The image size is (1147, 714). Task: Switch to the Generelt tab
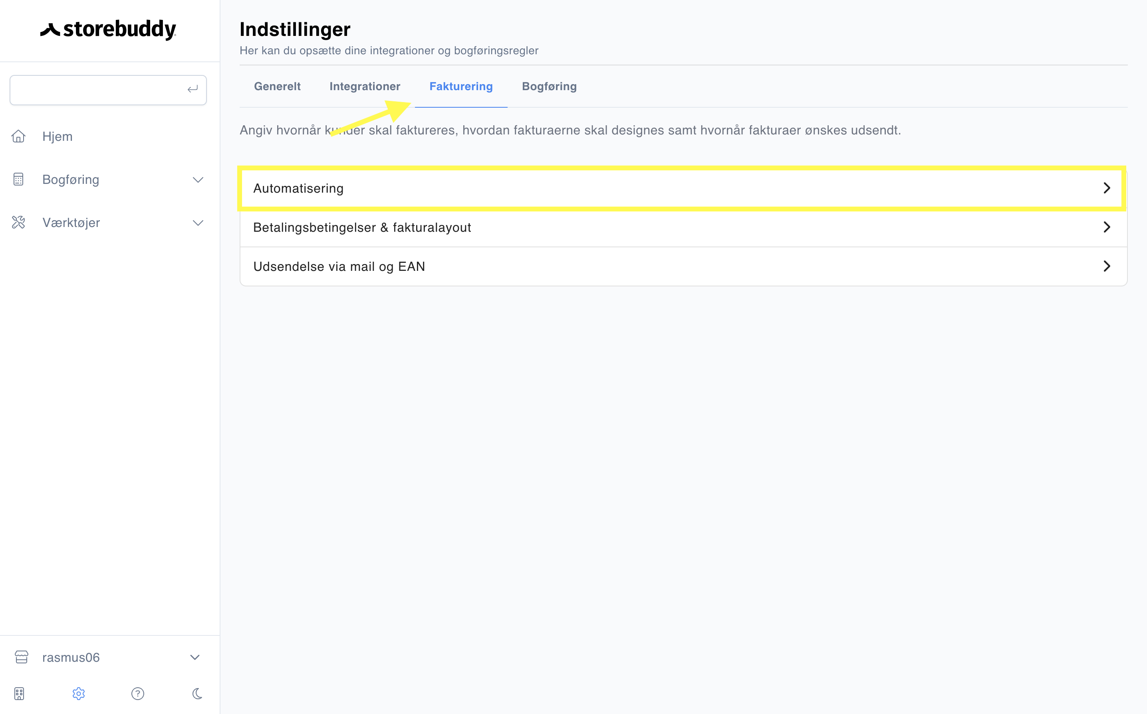[x=277, y=87]
